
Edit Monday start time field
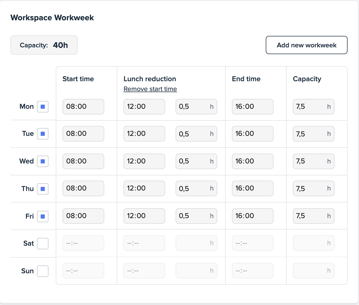tap(83, 107)
